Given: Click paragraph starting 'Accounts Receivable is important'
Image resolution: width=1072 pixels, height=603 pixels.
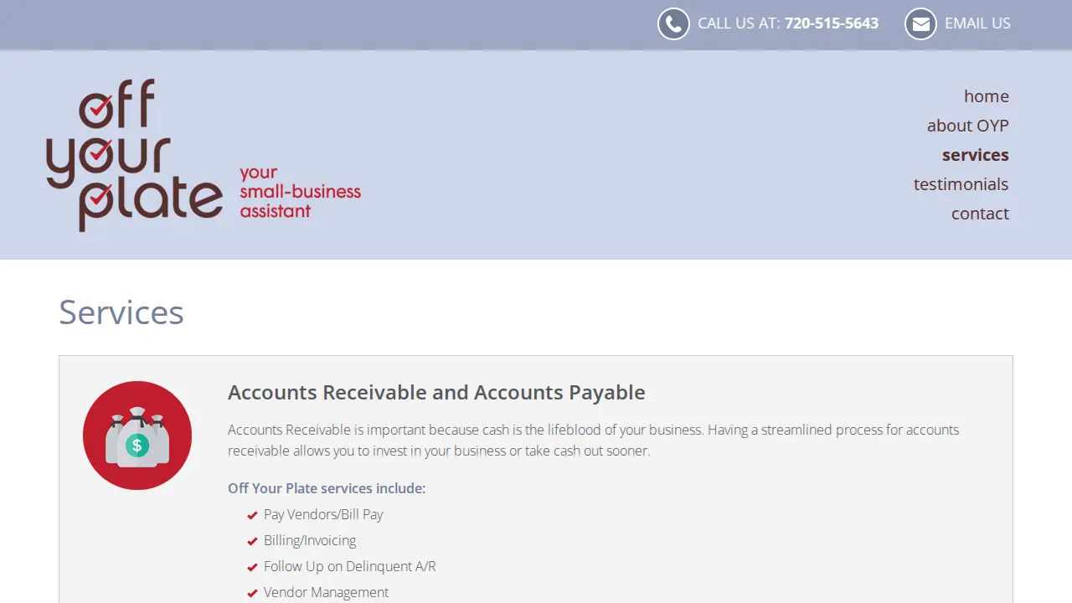Looking at the screenshot, I should [593, 441].
